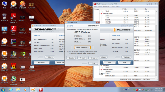Export score with To Excel button
Viewport: 165px width, 92px height.
coord(82,58)
